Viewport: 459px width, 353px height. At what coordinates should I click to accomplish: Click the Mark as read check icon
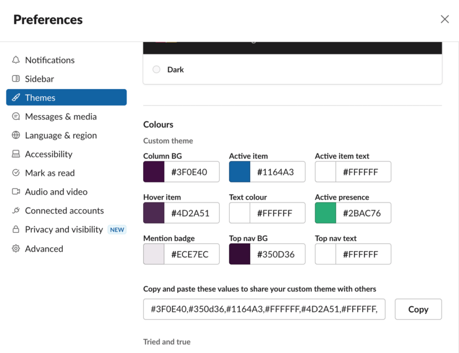click(16, 173)
